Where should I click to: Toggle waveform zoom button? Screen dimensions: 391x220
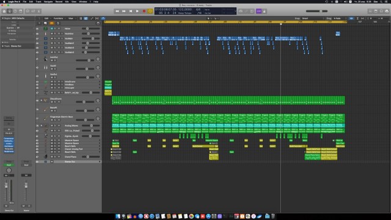tap(351, 18)
